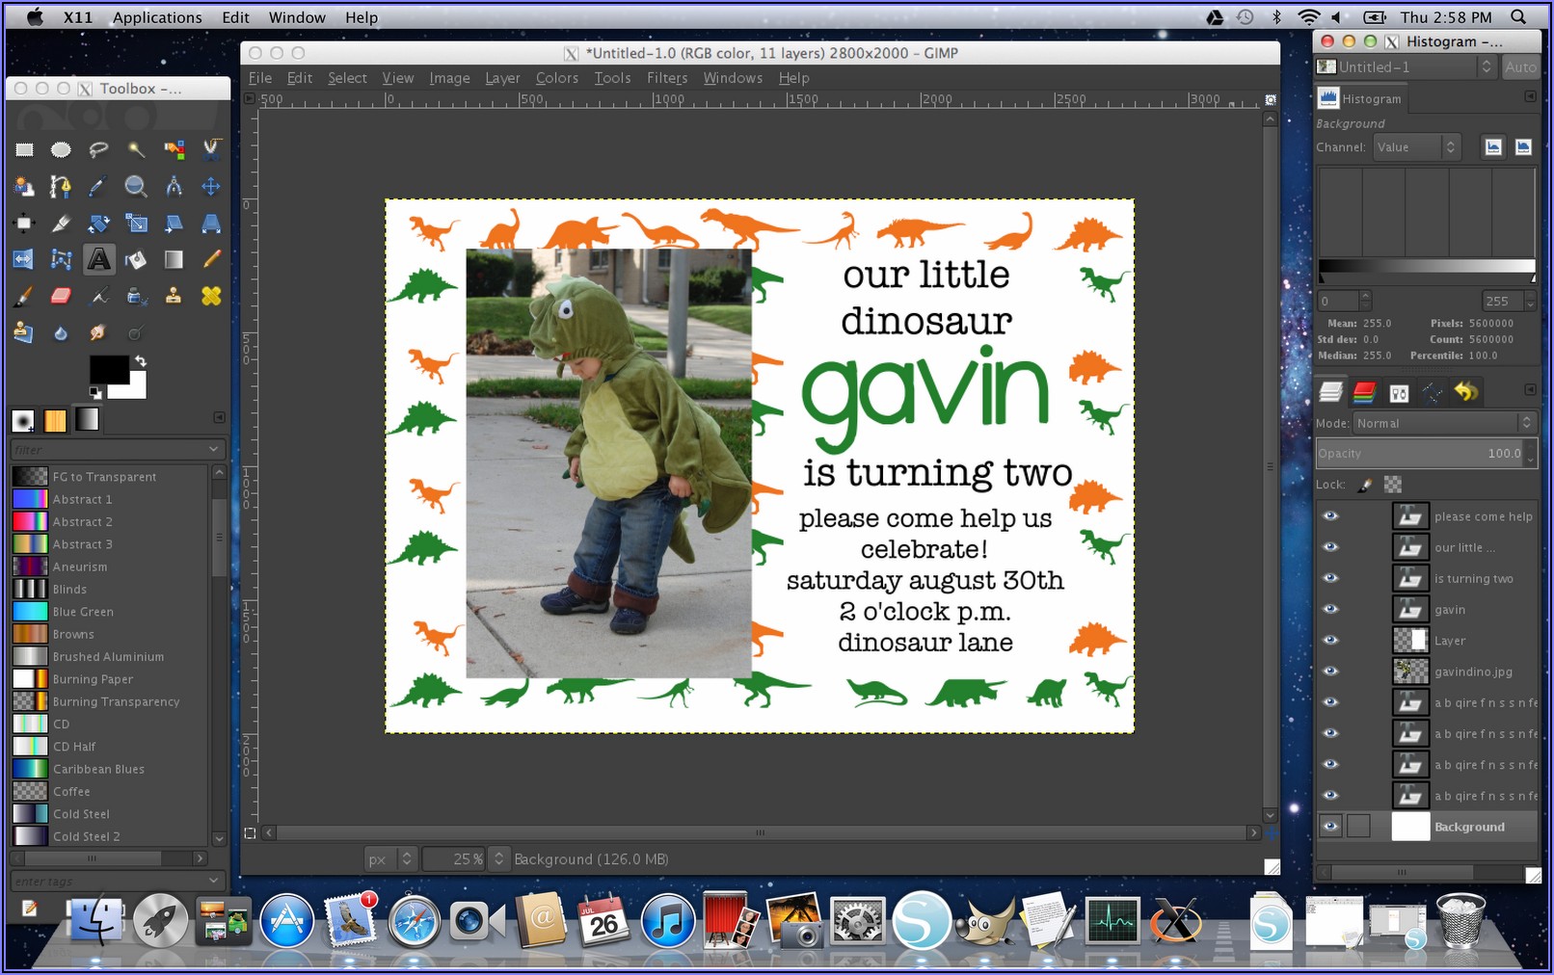Select the Caribbean Blues gradient

[x=98, y=769]
